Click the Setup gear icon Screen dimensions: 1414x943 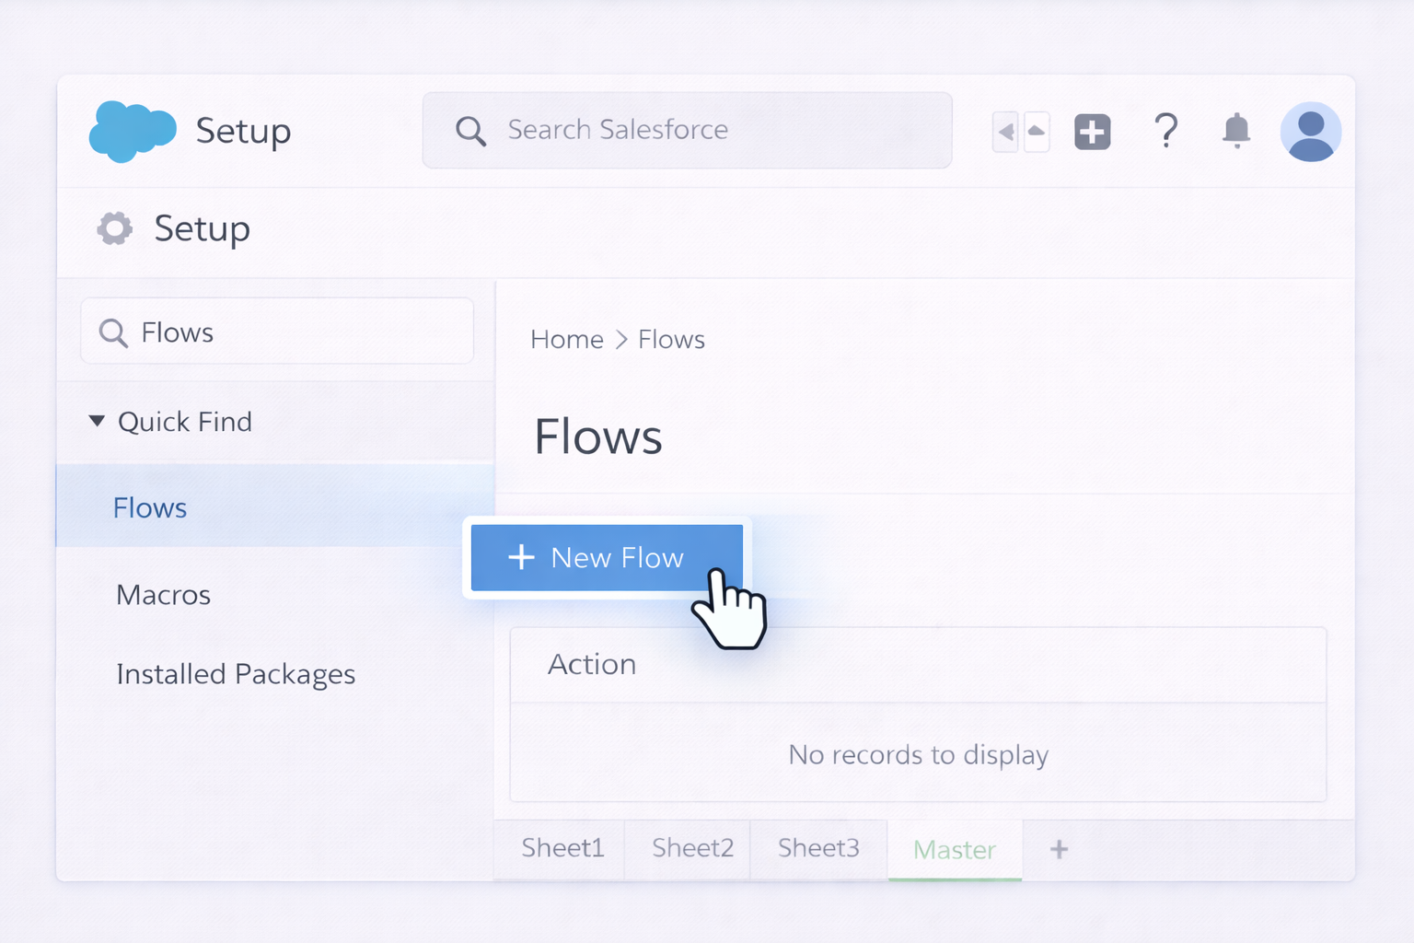[115, 228]
